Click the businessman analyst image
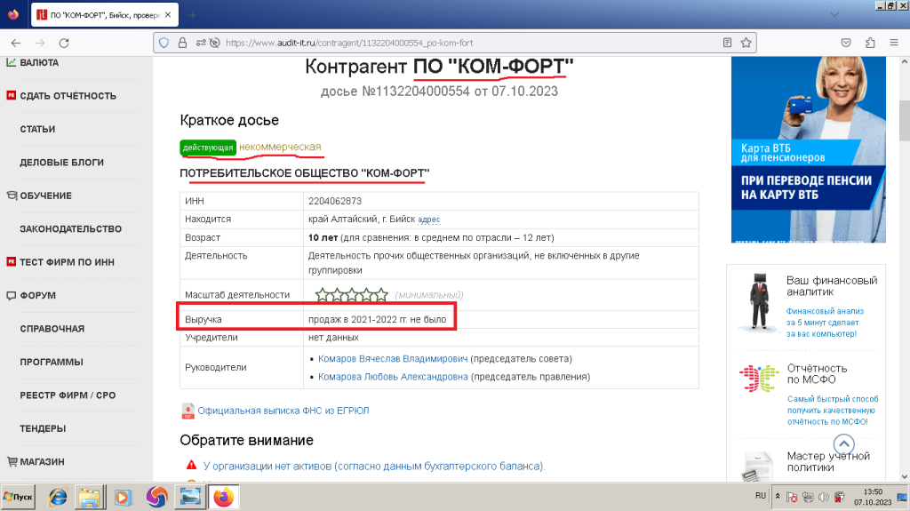The height and width of the screenshot is (511, 910). pos(759,302)
